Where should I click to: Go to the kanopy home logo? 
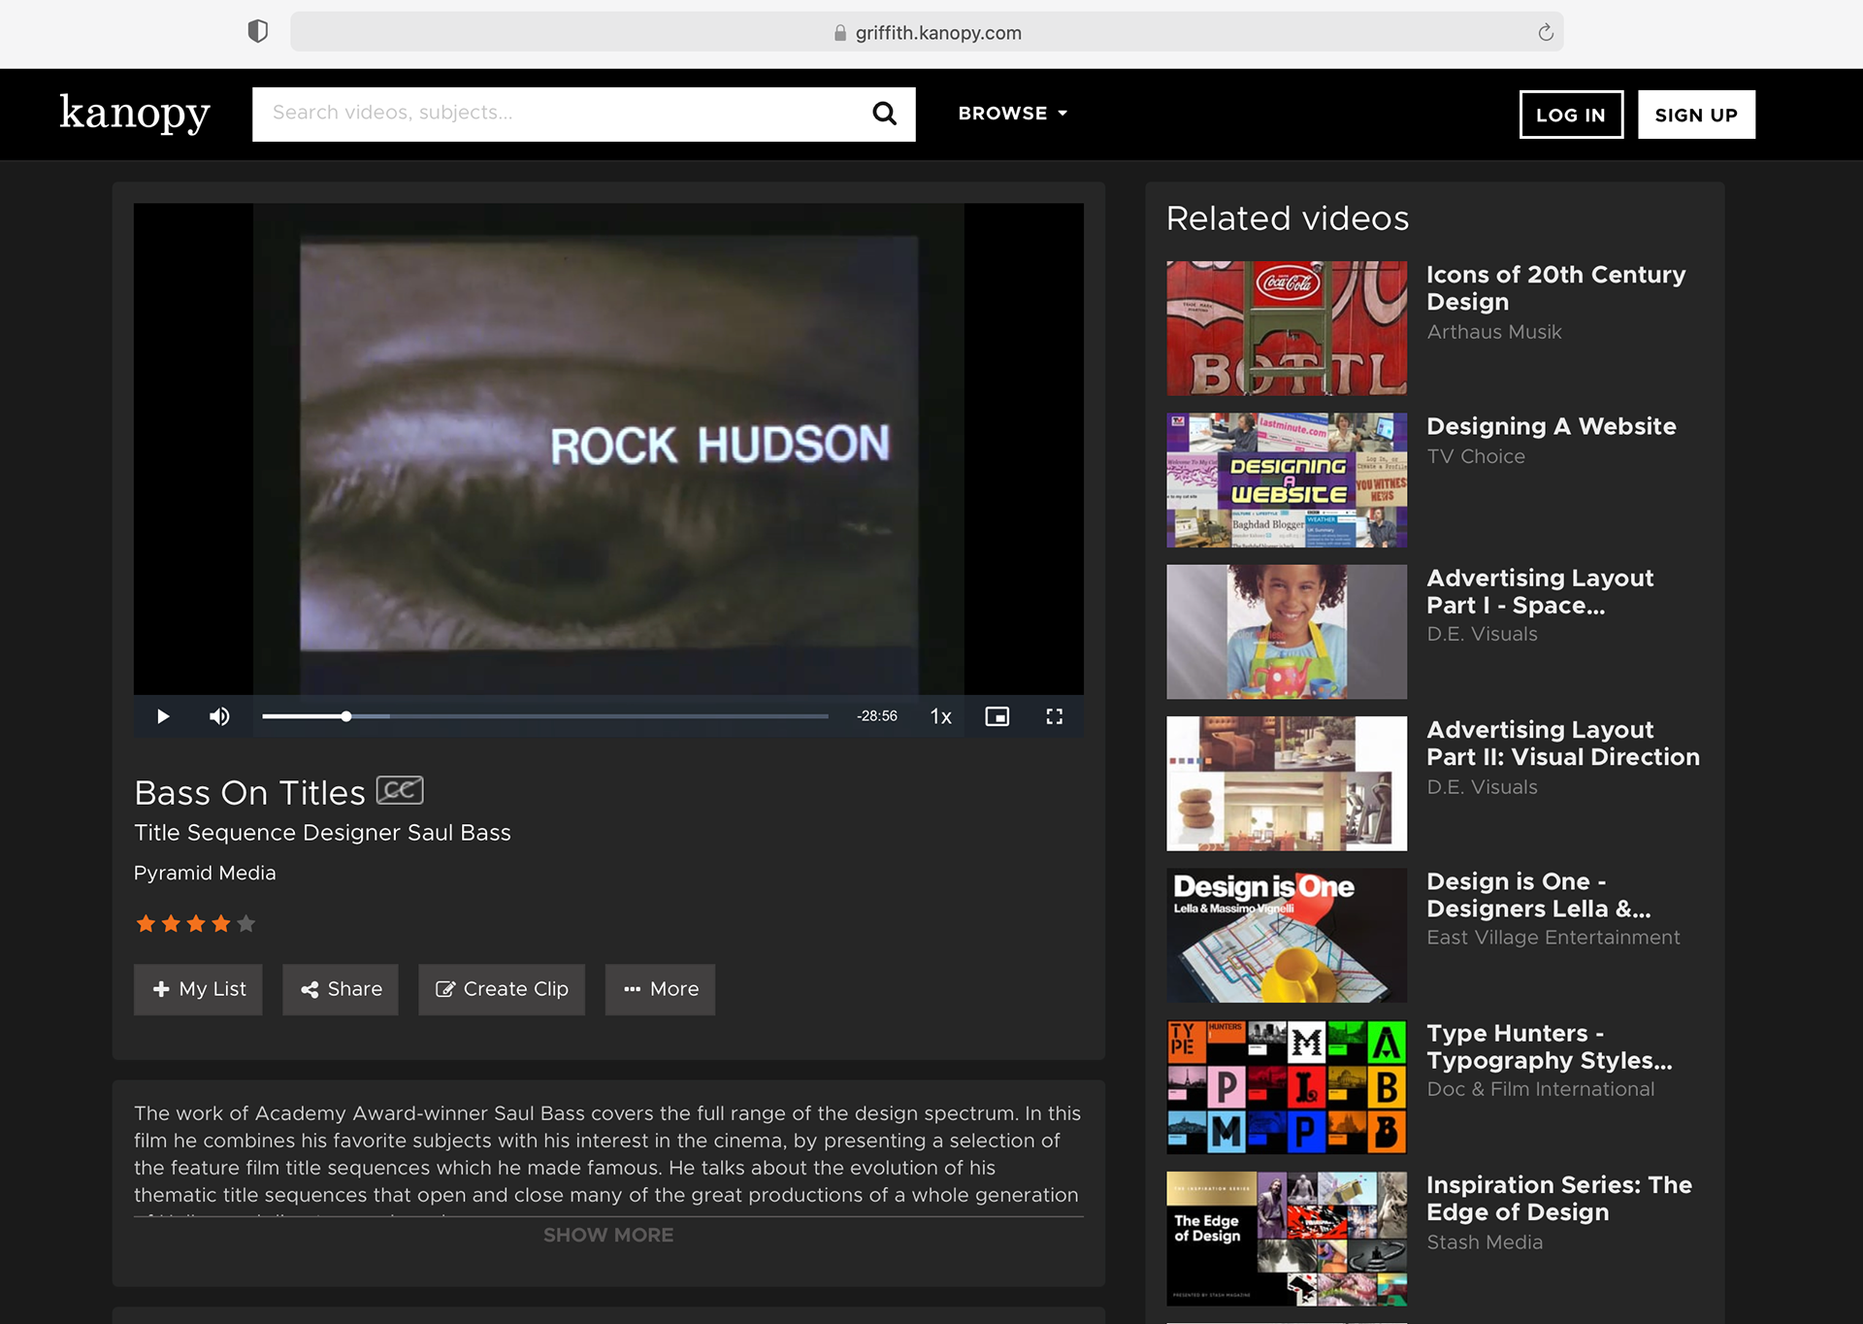coord(135,114)
